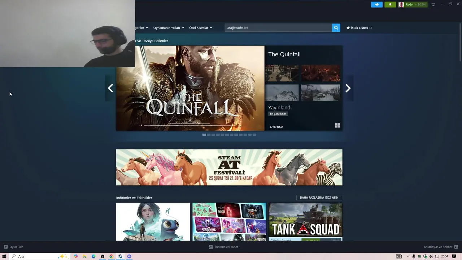The height and width of the screenshot is (260, 462).
Task: Click the Windows platform icon on Quinfall
Action: click(x=337, y=125)
